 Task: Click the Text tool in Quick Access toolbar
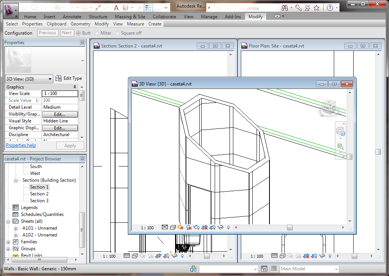(116, 8)
